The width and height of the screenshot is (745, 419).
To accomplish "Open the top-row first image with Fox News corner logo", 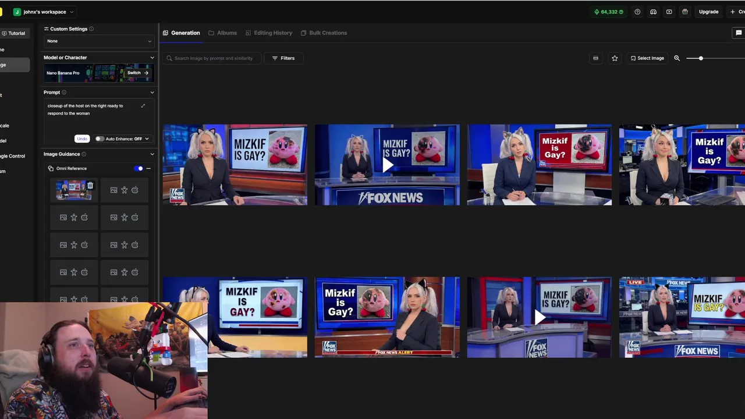I will (235, 165).
